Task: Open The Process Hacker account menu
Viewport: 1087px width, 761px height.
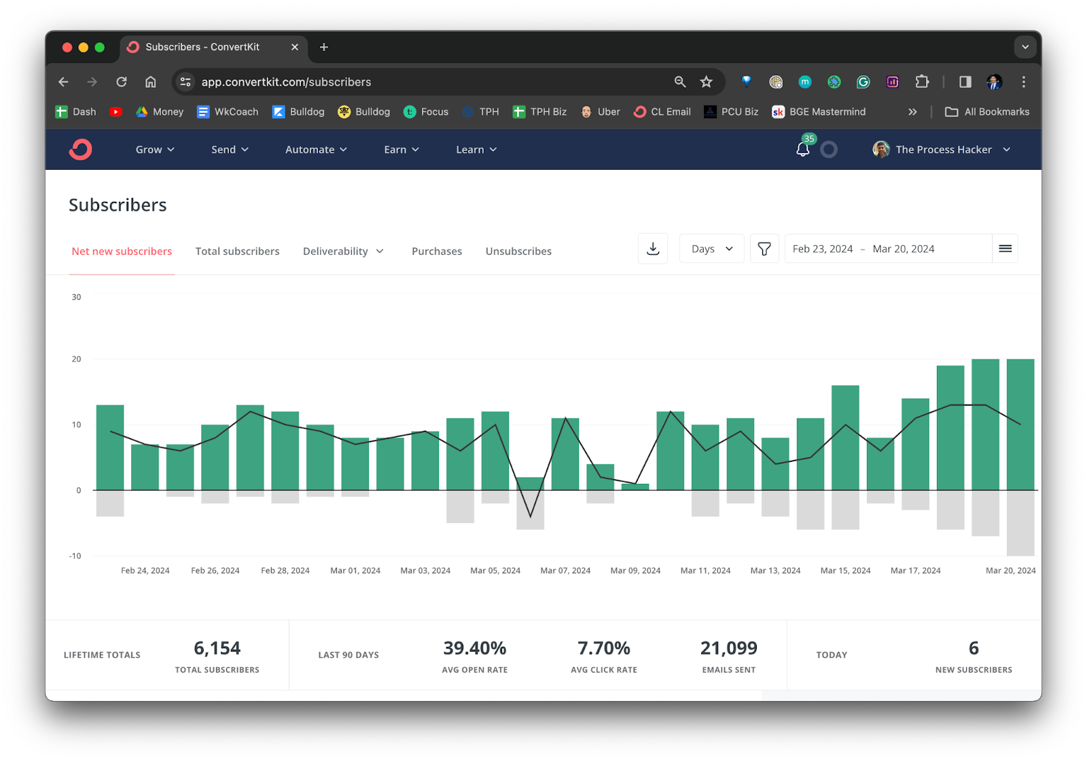Action: [x=942, y=149]
